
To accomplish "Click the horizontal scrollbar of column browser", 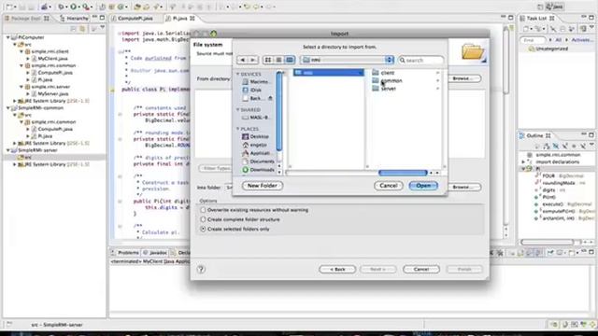I will tap(403, 173).
